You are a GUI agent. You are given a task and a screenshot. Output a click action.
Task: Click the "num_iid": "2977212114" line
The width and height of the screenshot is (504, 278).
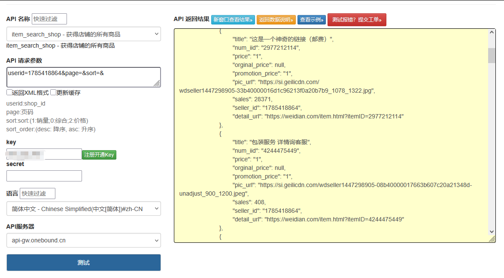pyautogui.click(x=266, y=48)
